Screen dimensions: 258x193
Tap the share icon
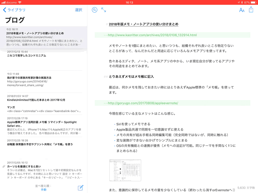click(x=251, y=10)
